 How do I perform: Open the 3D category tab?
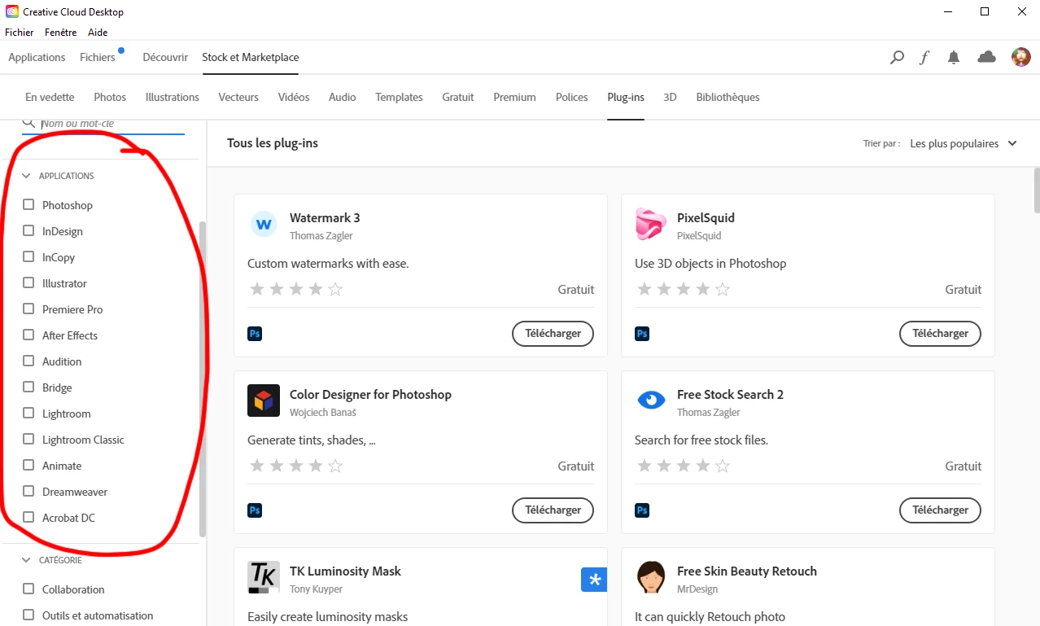[x=670, y=97]
